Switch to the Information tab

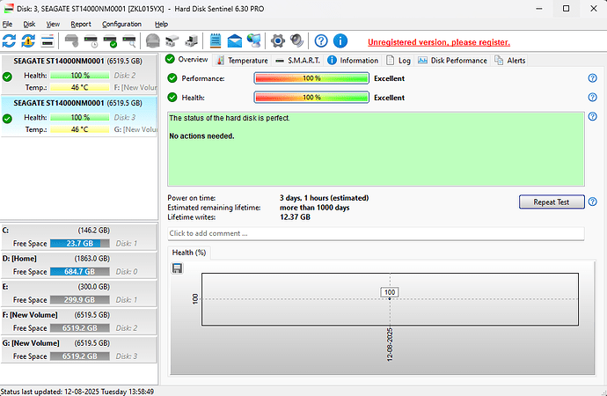click(353, 61)
